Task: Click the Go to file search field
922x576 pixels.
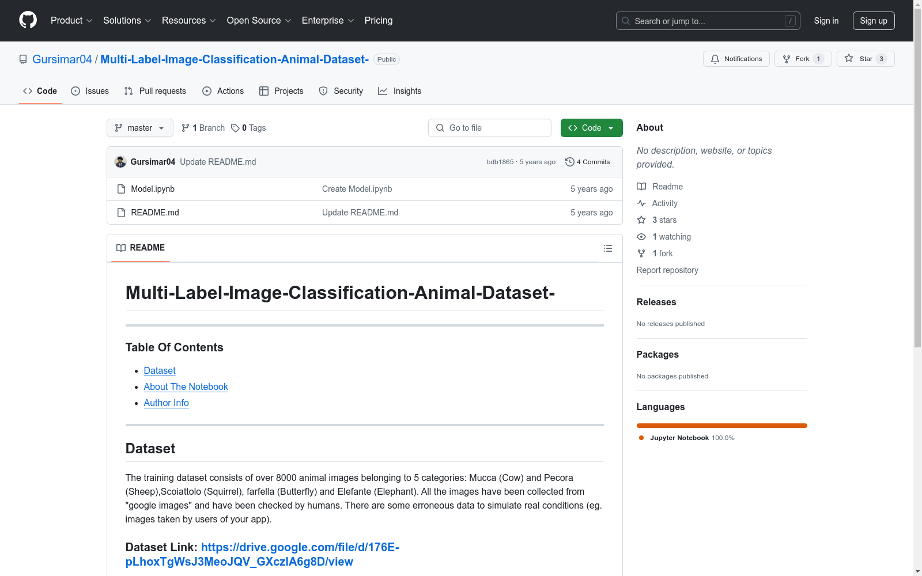Action: [x=490, y=128]
